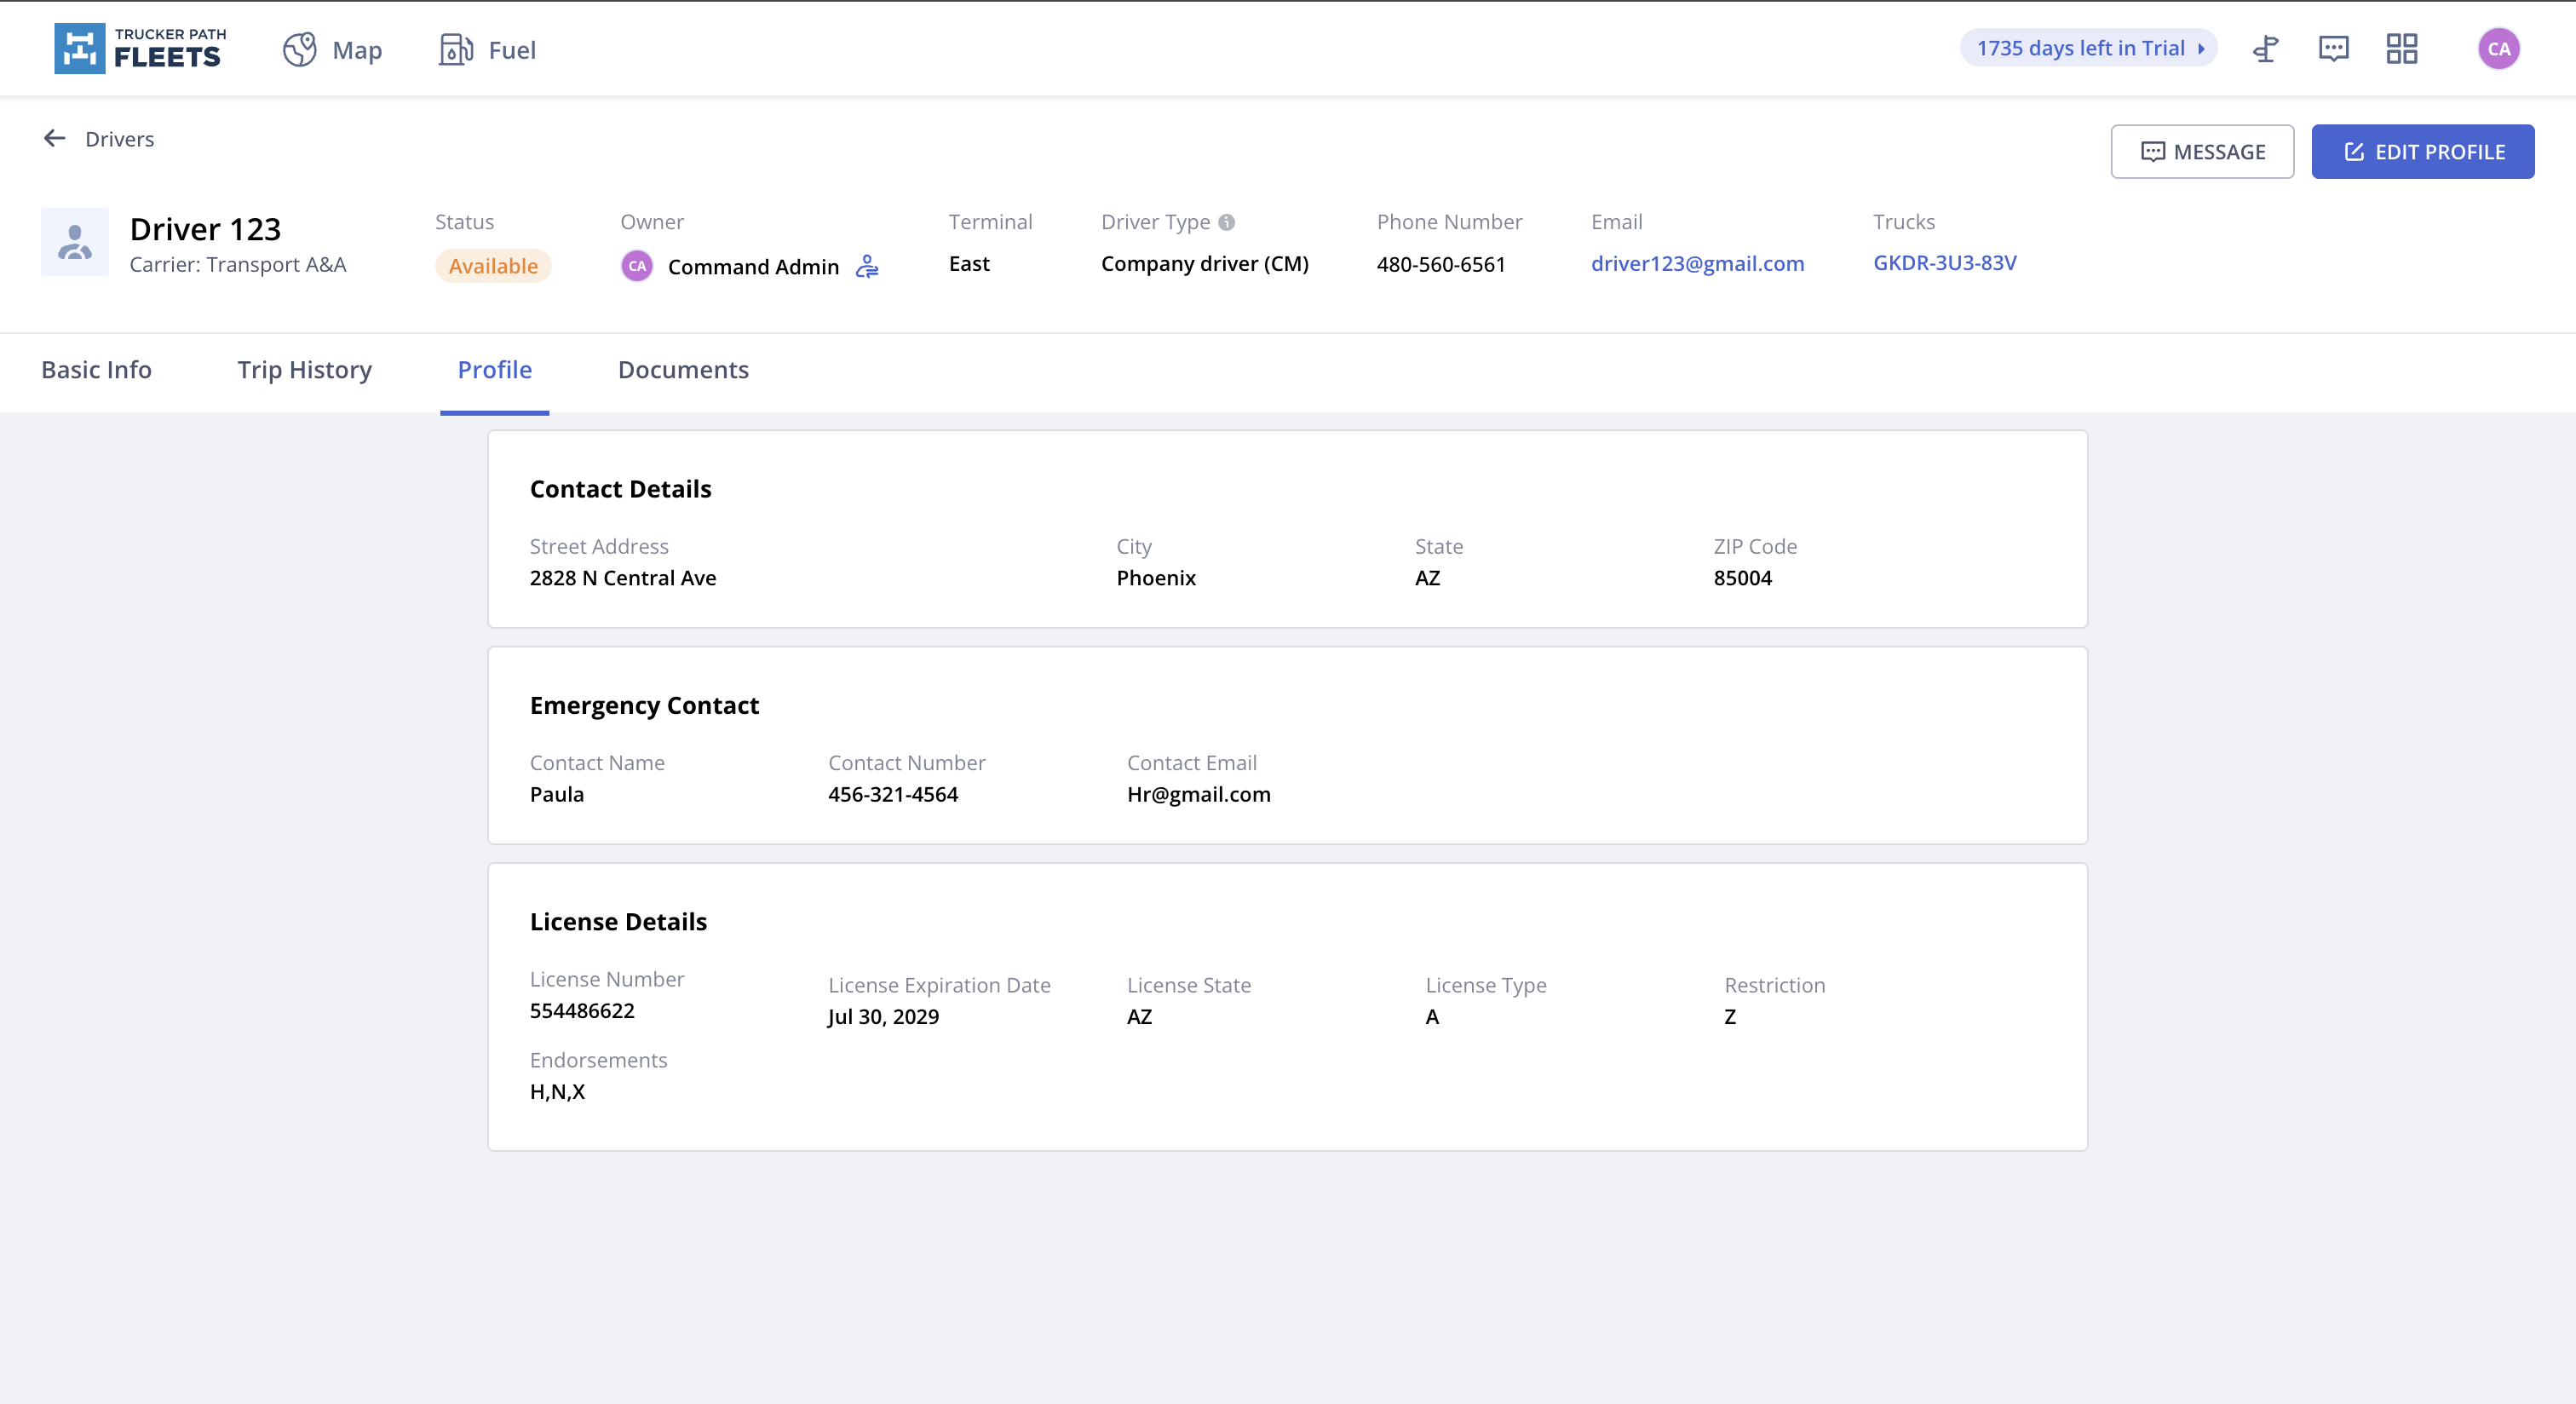Click the driver profile photo placeholder

pos(75,242)
